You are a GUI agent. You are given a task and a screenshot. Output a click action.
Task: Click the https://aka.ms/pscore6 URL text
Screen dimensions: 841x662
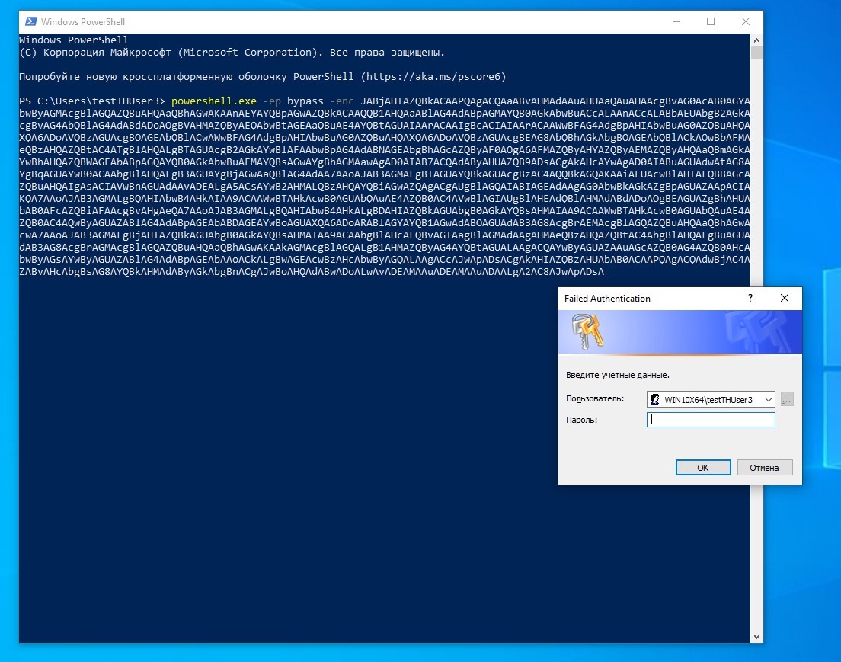click(x=433, y=77)
